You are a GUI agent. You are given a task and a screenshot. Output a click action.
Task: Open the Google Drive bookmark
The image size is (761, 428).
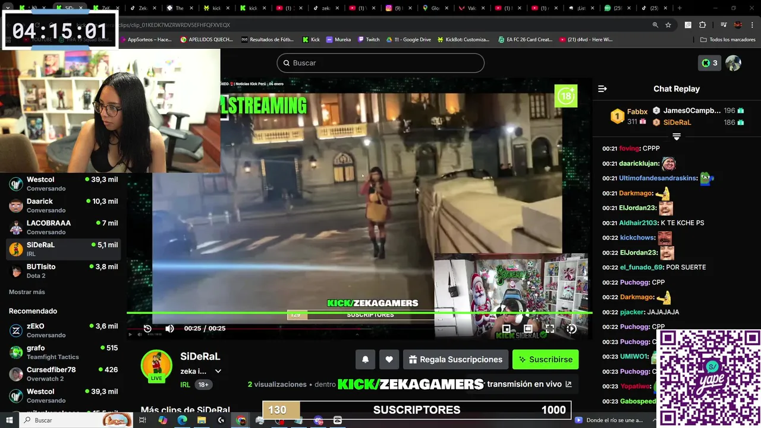[408, 40]
